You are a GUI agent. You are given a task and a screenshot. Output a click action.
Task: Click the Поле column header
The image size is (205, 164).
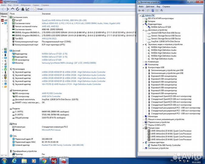click(x=12, y=14)
